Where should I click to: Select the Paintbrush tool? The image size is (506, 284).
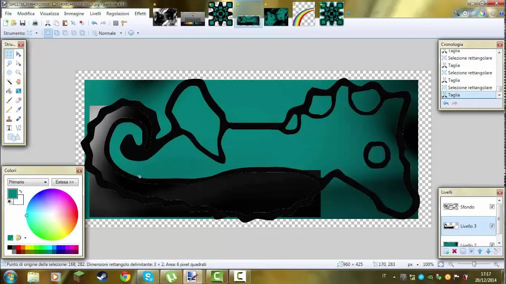9,100
